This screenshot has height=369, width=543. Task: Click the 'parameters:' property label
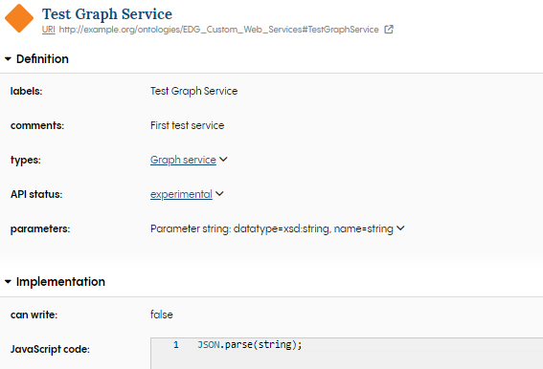[x=40, y=228]
